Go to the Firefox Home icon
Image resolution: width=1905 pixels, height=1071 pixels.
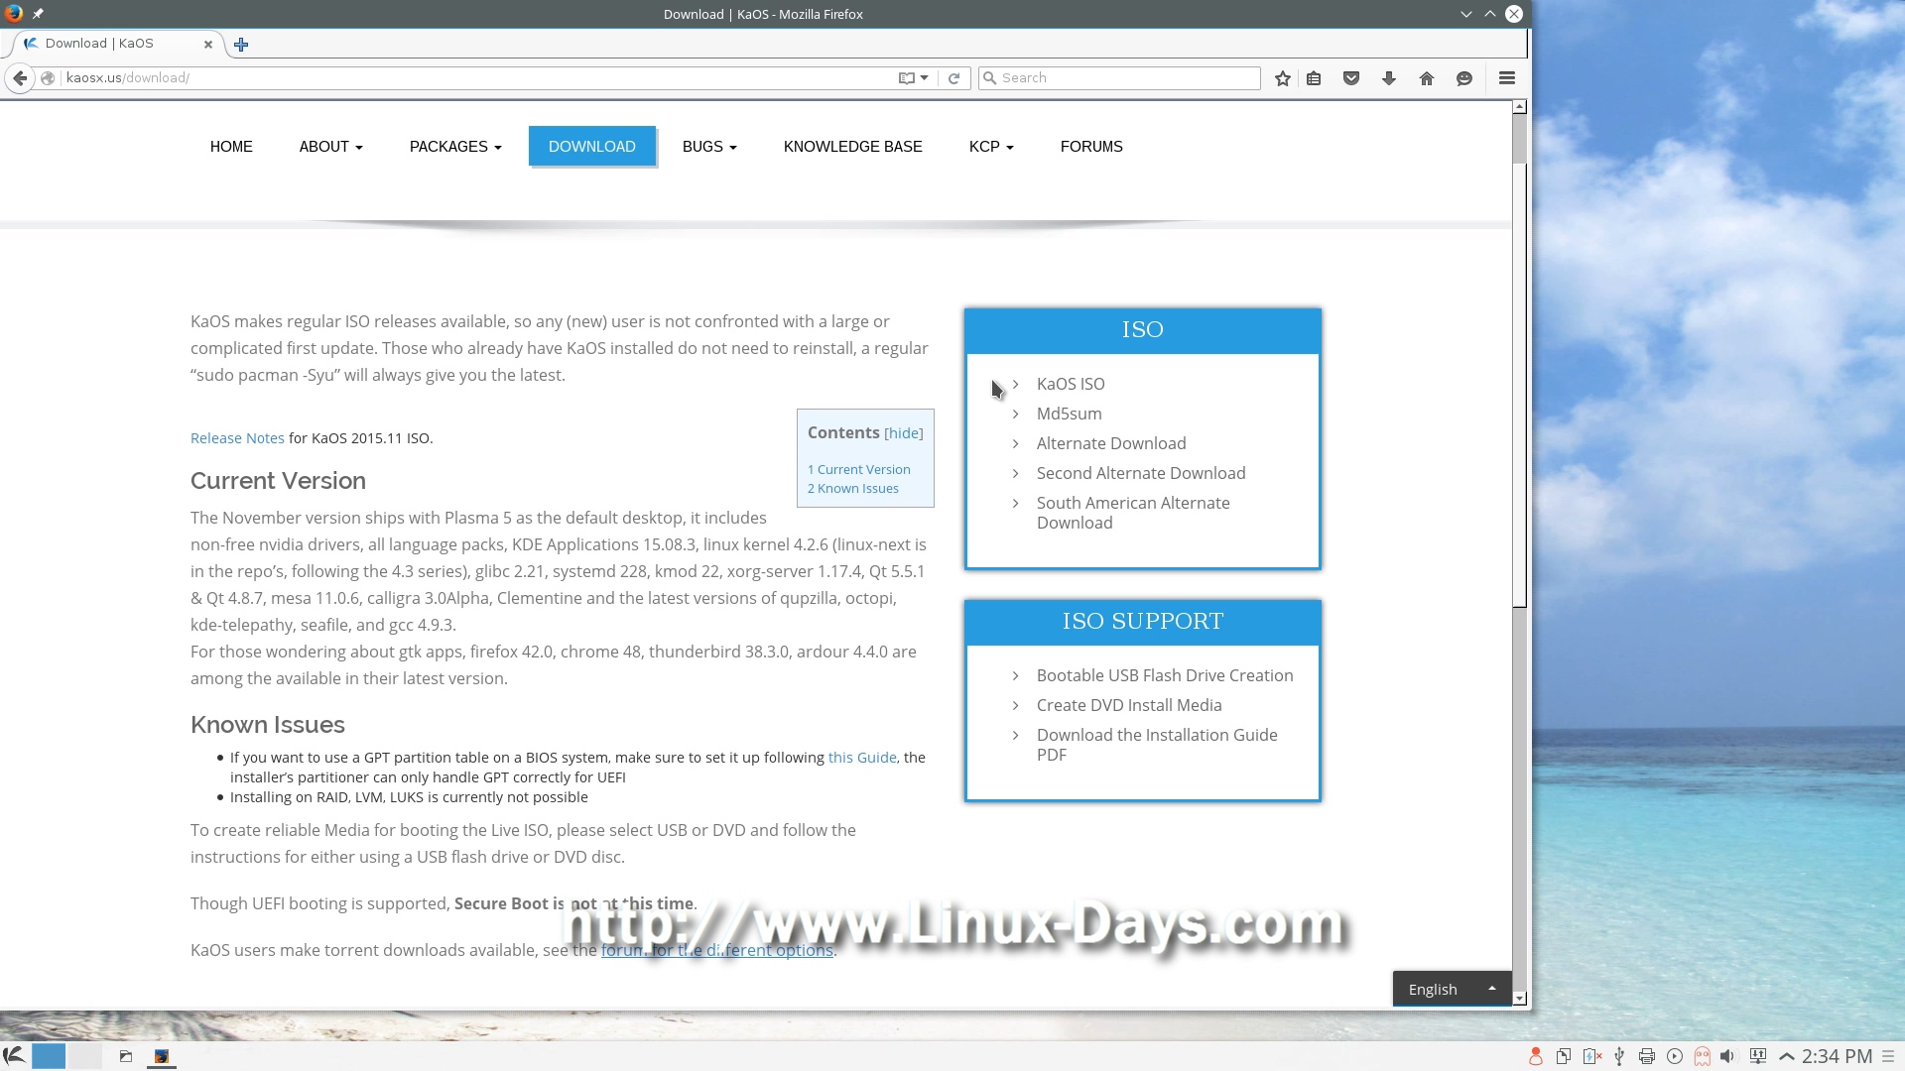1427,78
